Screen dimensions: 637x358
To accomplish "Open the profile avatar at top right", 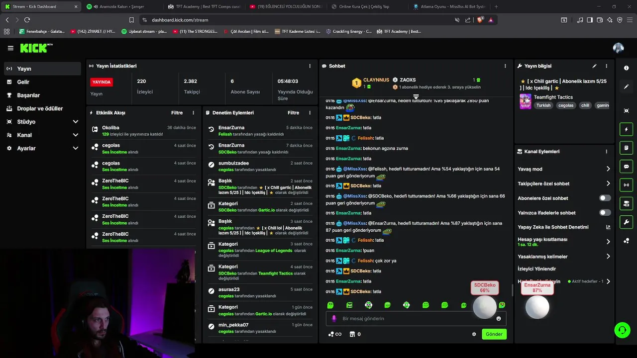I will click(x=618, y=48).
